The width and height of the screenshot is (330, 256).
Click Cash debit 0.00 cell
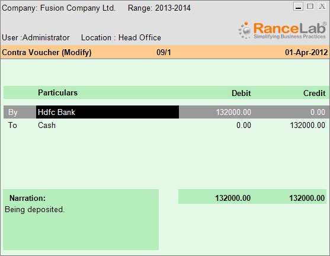click(244, 125)
